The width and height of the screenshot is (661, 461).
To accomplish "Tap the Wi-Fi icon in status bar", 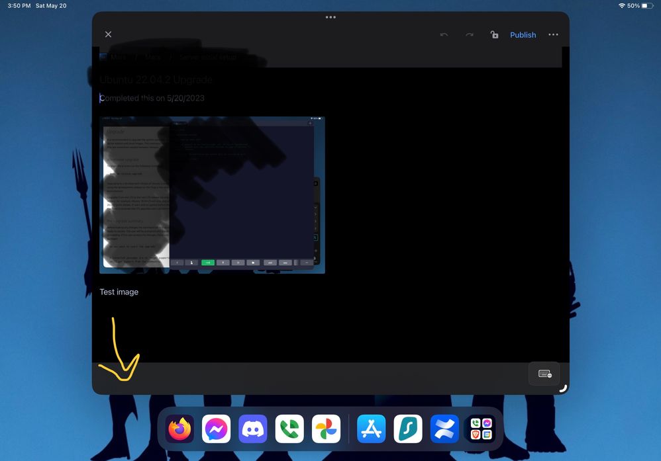I will coord(622,5).
